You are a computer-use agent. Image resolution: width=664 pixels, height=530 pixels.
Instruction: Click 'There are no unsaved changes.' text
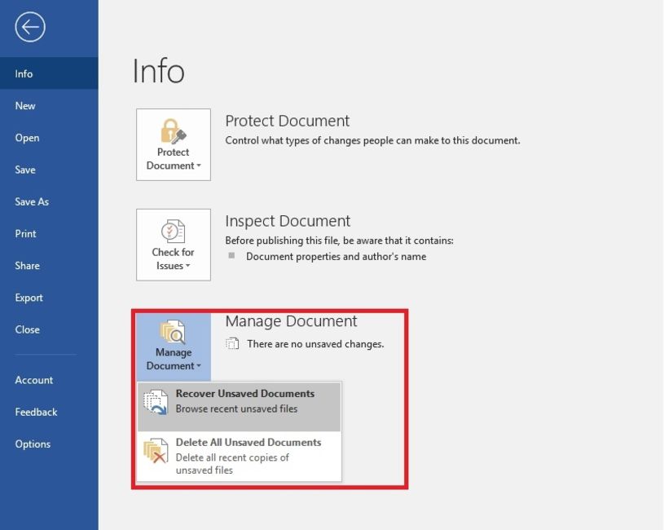[315, 344]
